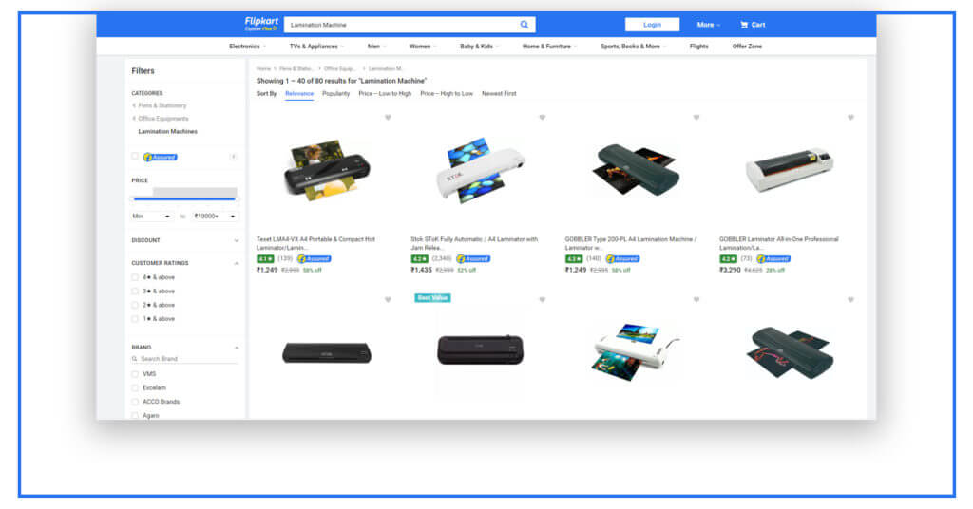
Task: Open the Women category menu
Action: (x=422, y=47)
